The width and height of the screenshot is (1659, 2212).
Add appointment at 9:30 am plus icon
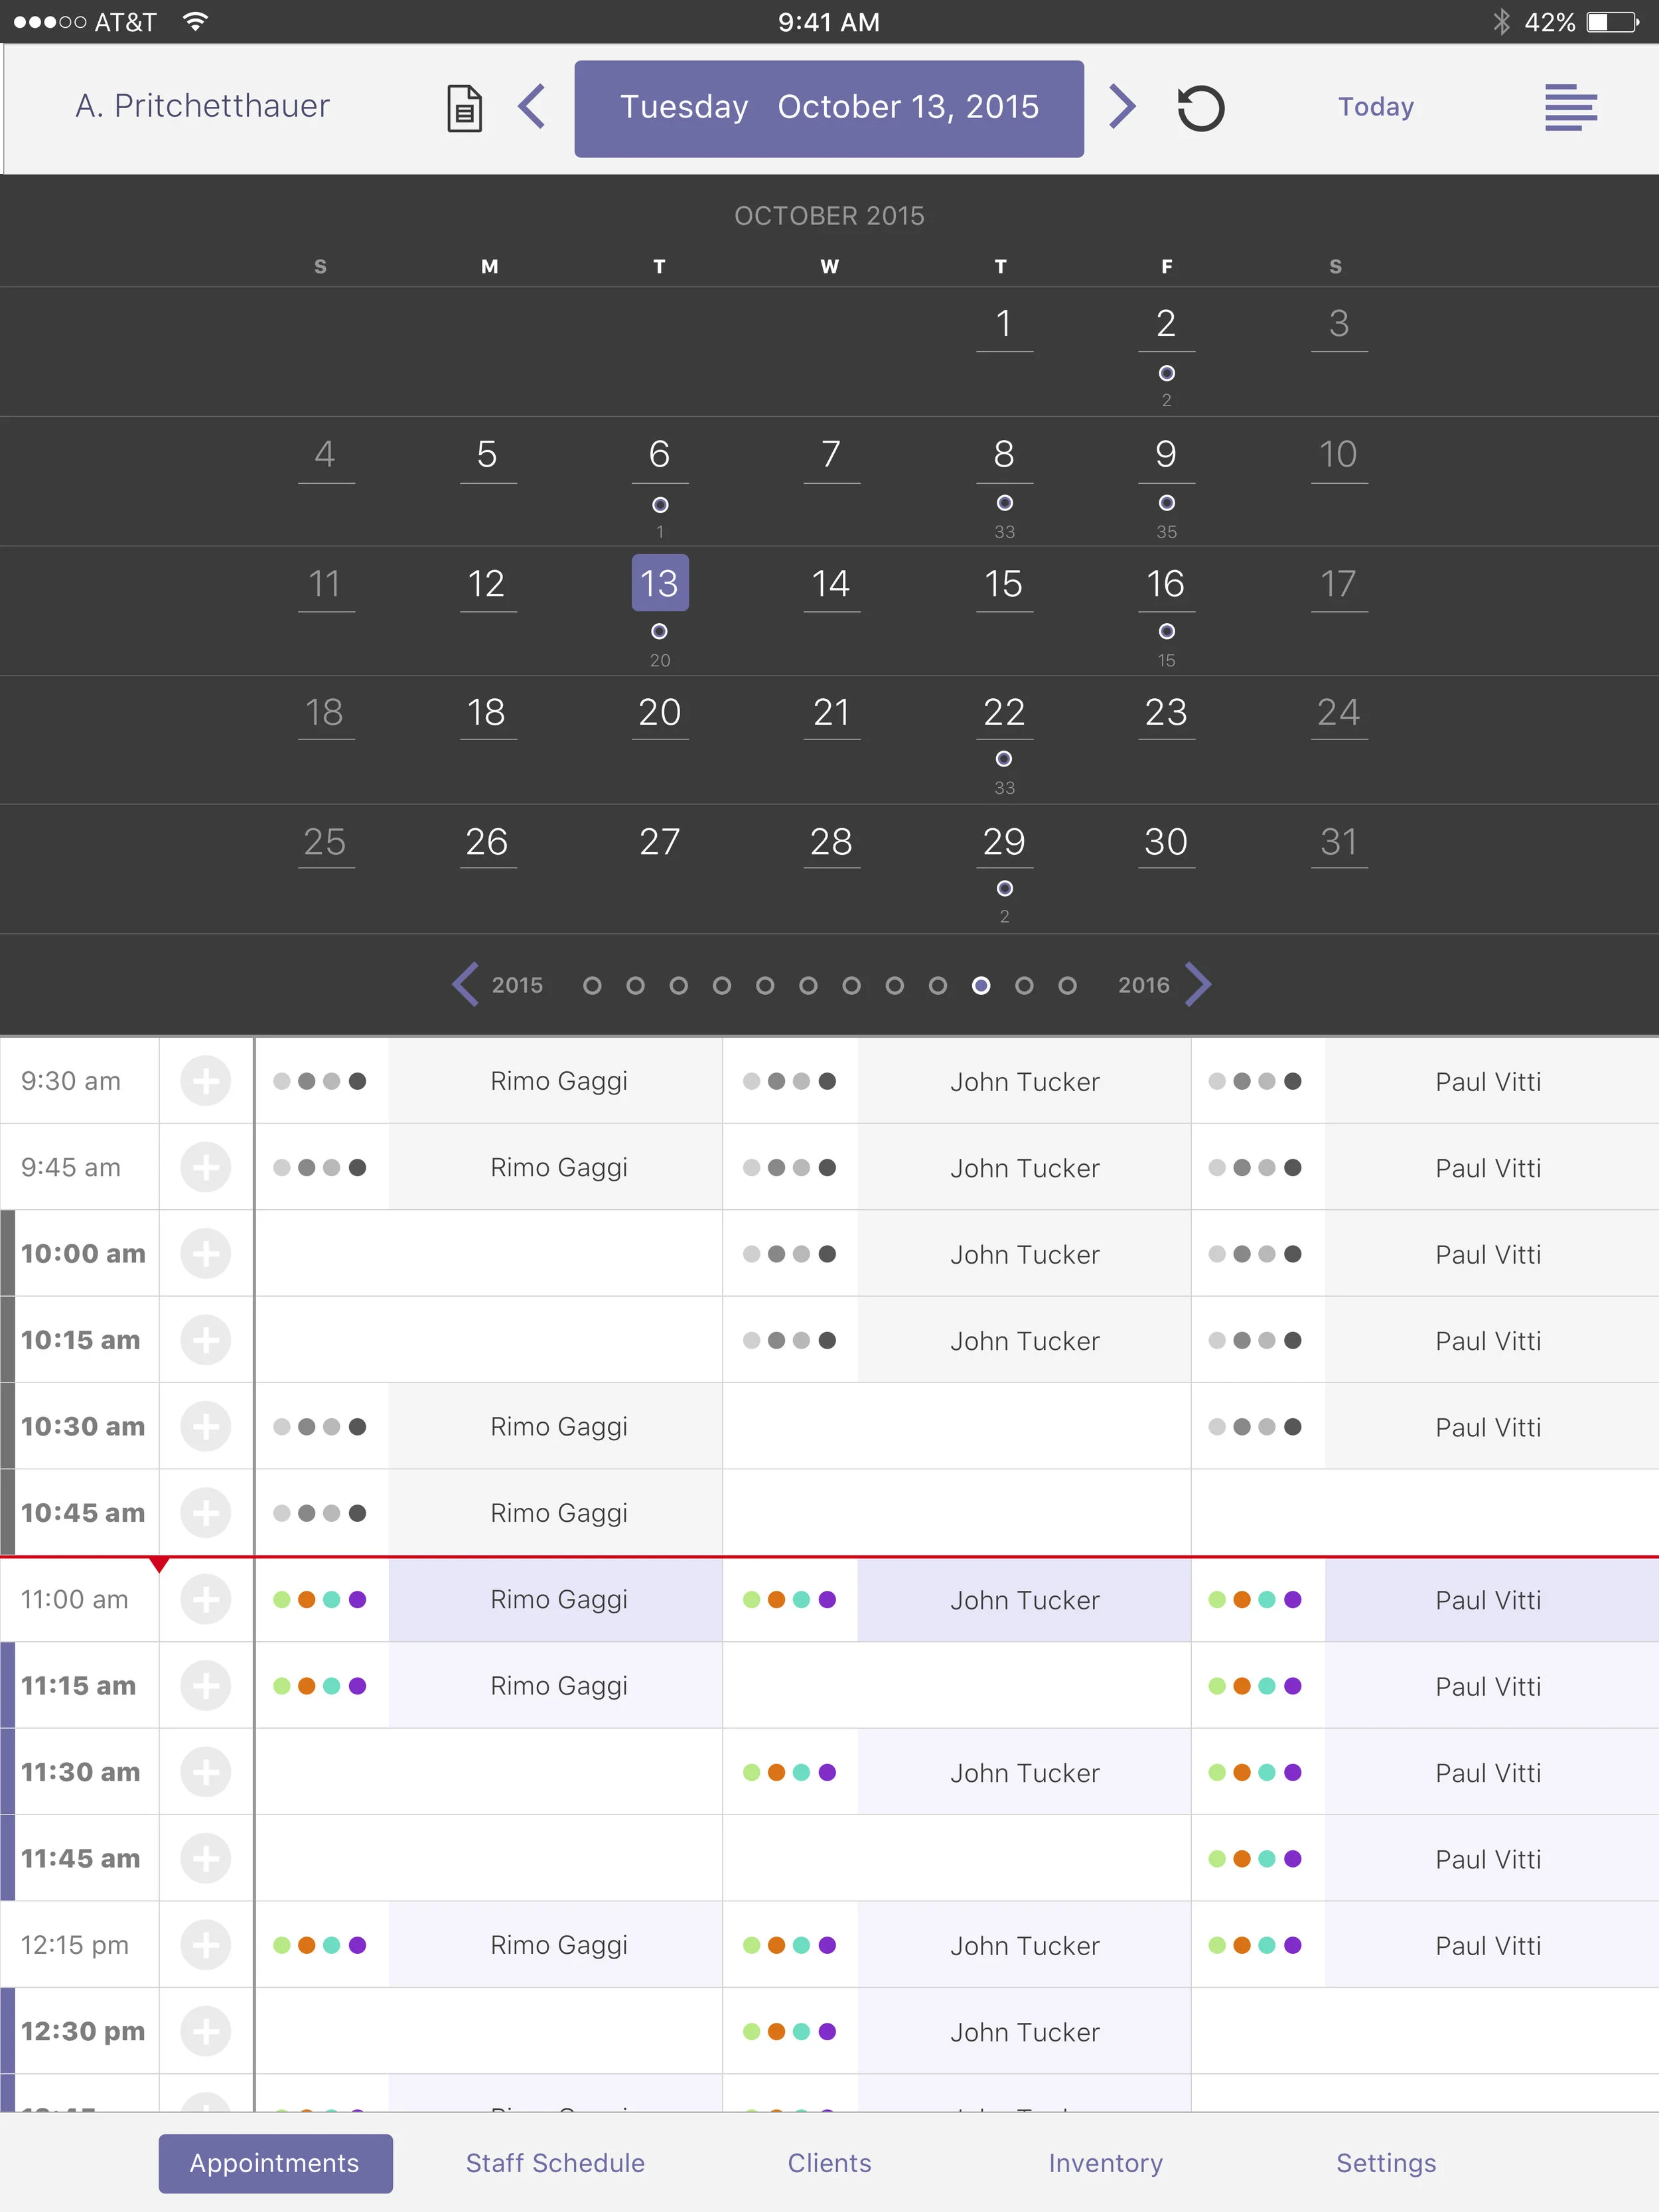pyautogui.click(x=206, y=1081)
